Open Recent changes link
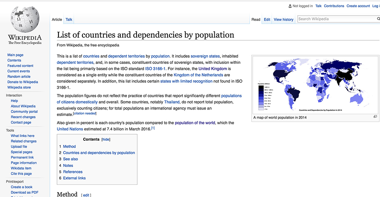The height and width of the screenshot is (197, 380). click(x=23, y=117)
